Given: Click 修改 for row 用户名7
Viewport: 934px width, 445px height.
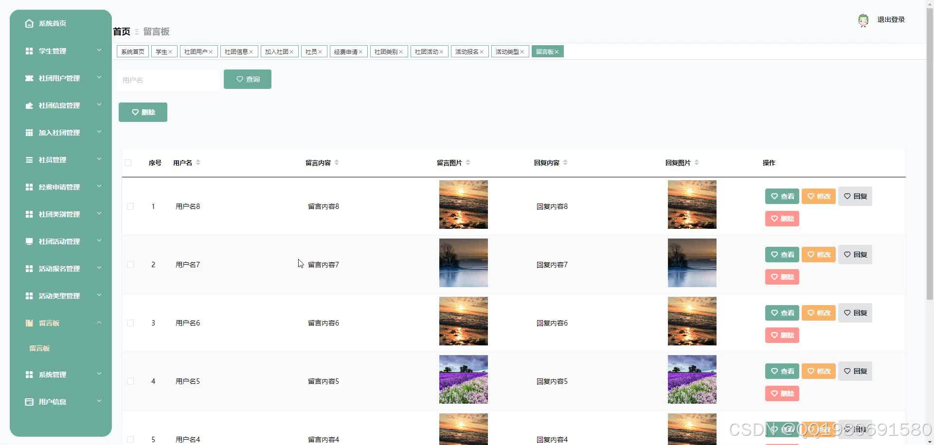Looking at the screenshot, I should coord(819,255).
